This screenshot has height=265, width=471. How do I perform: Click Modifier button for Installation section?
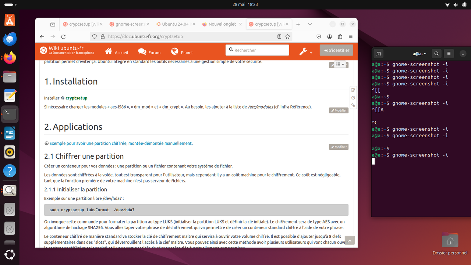pos(339,110)
